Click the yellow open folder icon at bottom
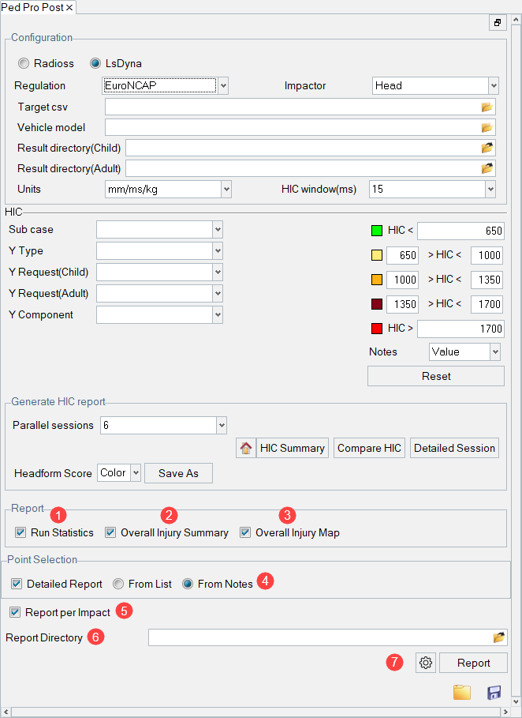This screenshot has width=522, height=718. pyautogui.click(x=462, y=693)
